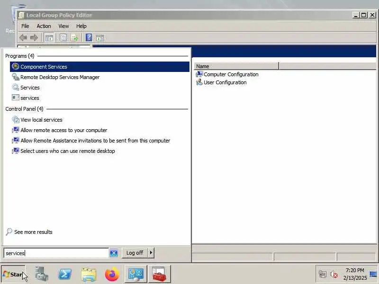Open Allow remote access to your computer
The image size is (379, 284).
click(x=99, y=130)
